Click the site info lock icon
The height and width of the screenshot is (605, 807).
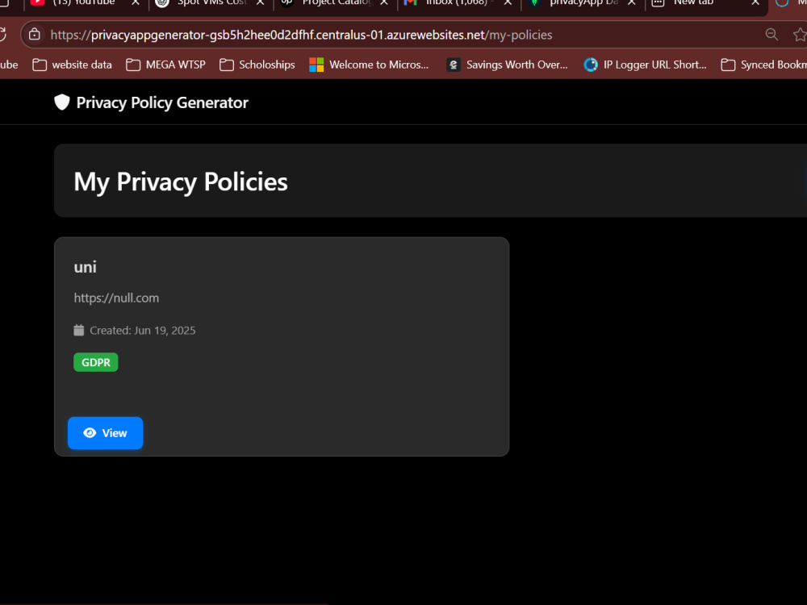35,35
